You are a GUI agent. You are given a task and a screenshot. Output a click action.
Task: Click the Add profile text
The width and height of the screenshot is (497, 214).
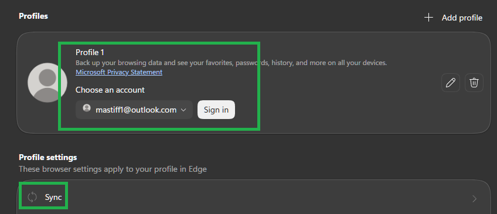click(x=462, y=18)
